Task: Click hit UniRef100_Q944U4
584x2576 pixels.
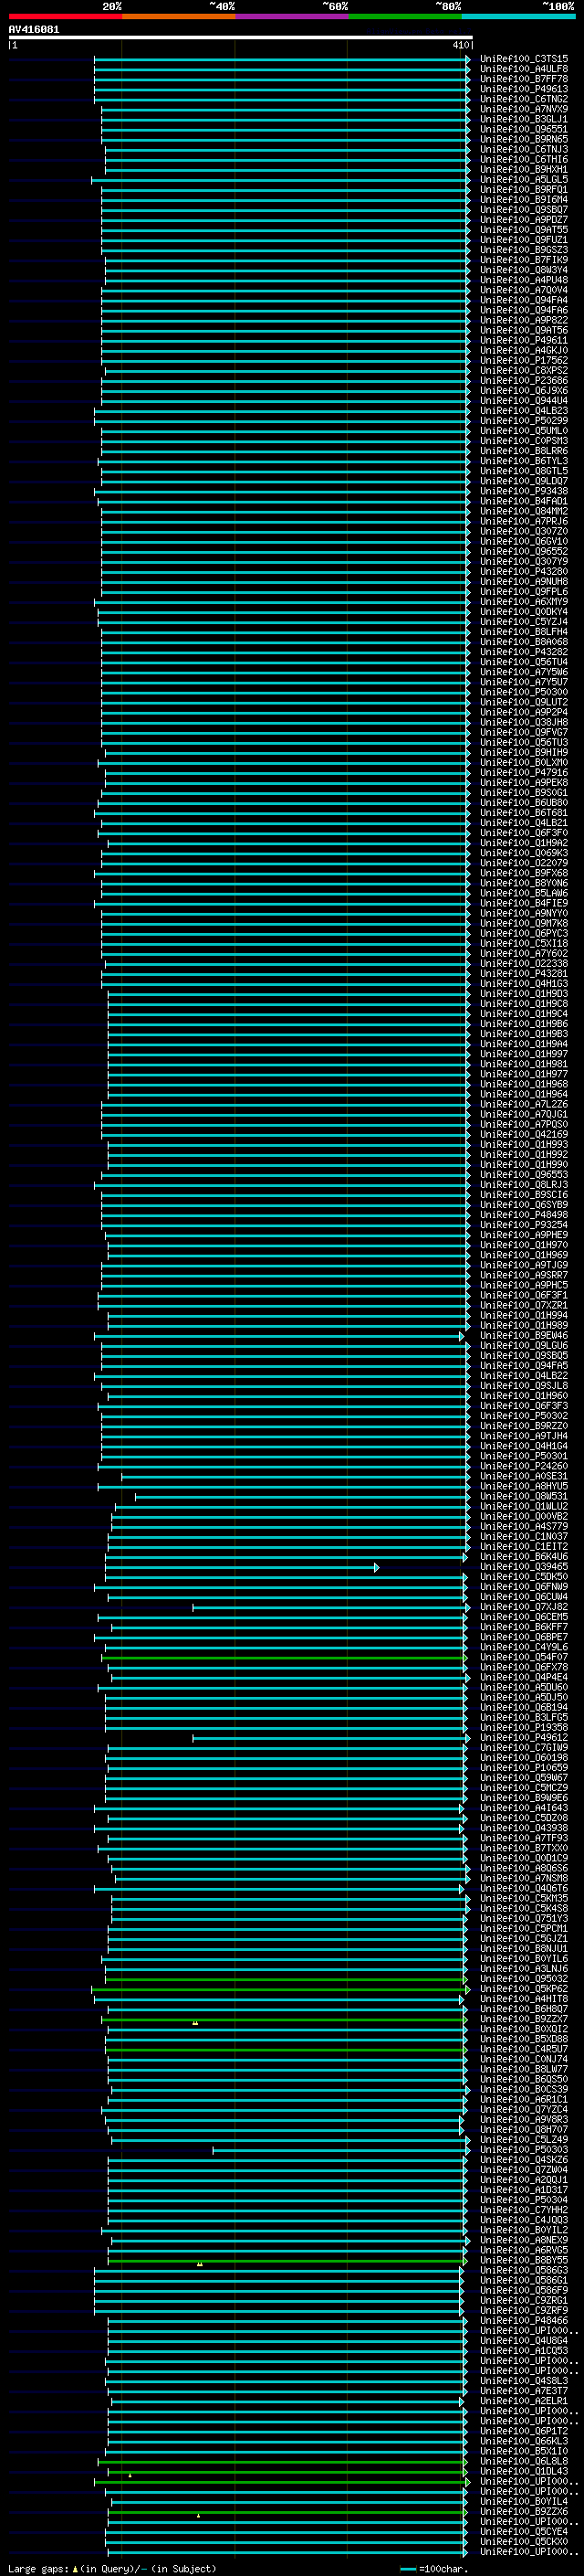Action: 524,401
